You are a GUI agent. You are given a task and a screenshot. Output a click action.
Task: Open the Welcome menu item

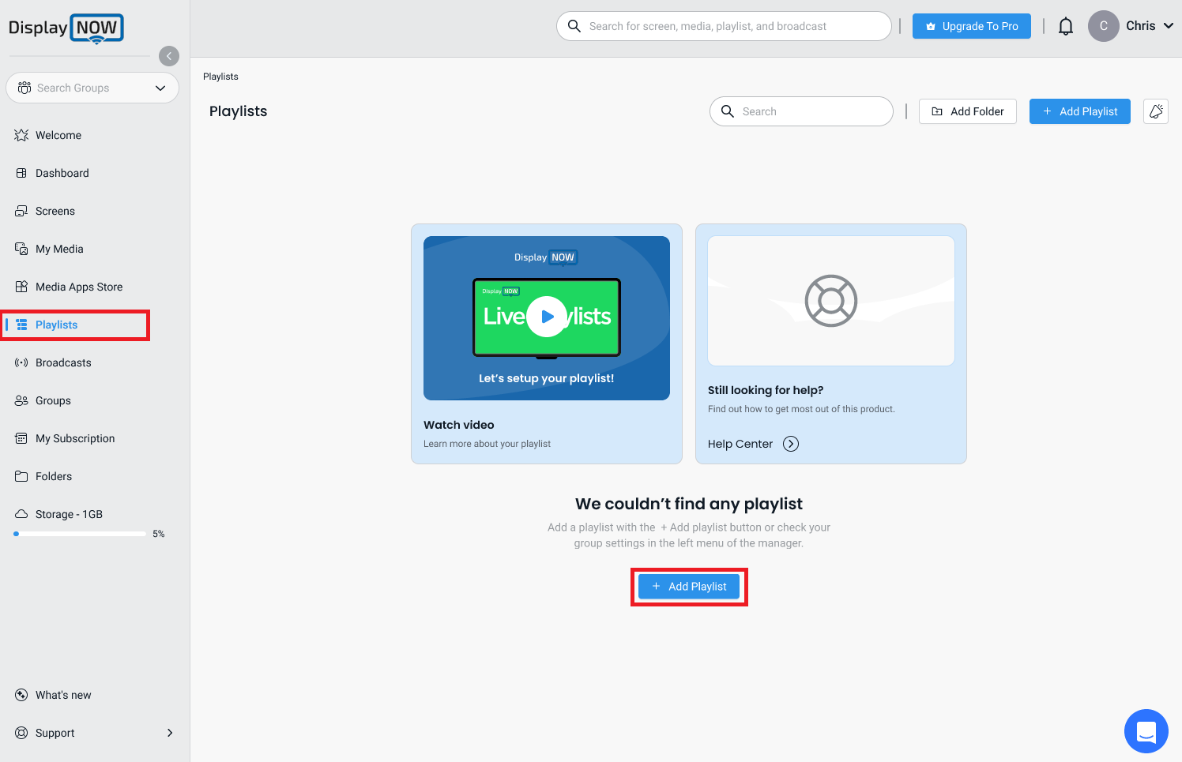[x=58, y=135]
